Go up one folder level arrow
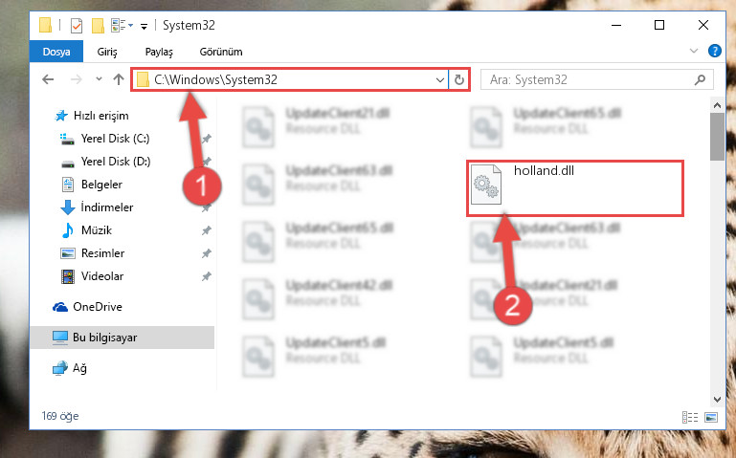The image size is (736, 458). 119,79
